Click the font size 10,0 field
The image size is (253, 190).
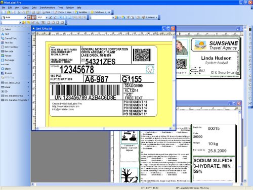point(41,17)
